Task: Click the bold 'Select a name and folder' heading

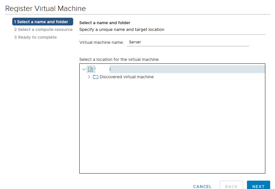Action: tap(104, 23)
